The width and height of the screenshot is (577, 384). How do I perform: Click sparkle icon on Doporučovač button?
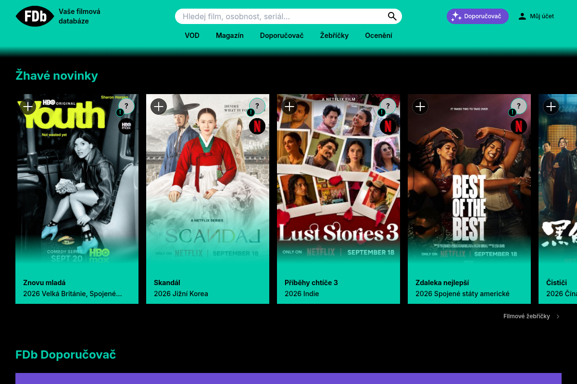tap(456, 16)
